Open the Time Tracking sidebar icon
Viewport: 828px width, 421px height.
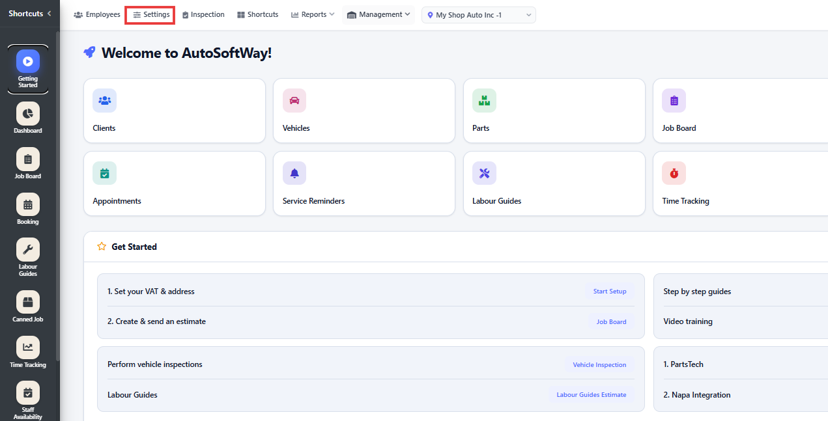(x=28, y=347)
